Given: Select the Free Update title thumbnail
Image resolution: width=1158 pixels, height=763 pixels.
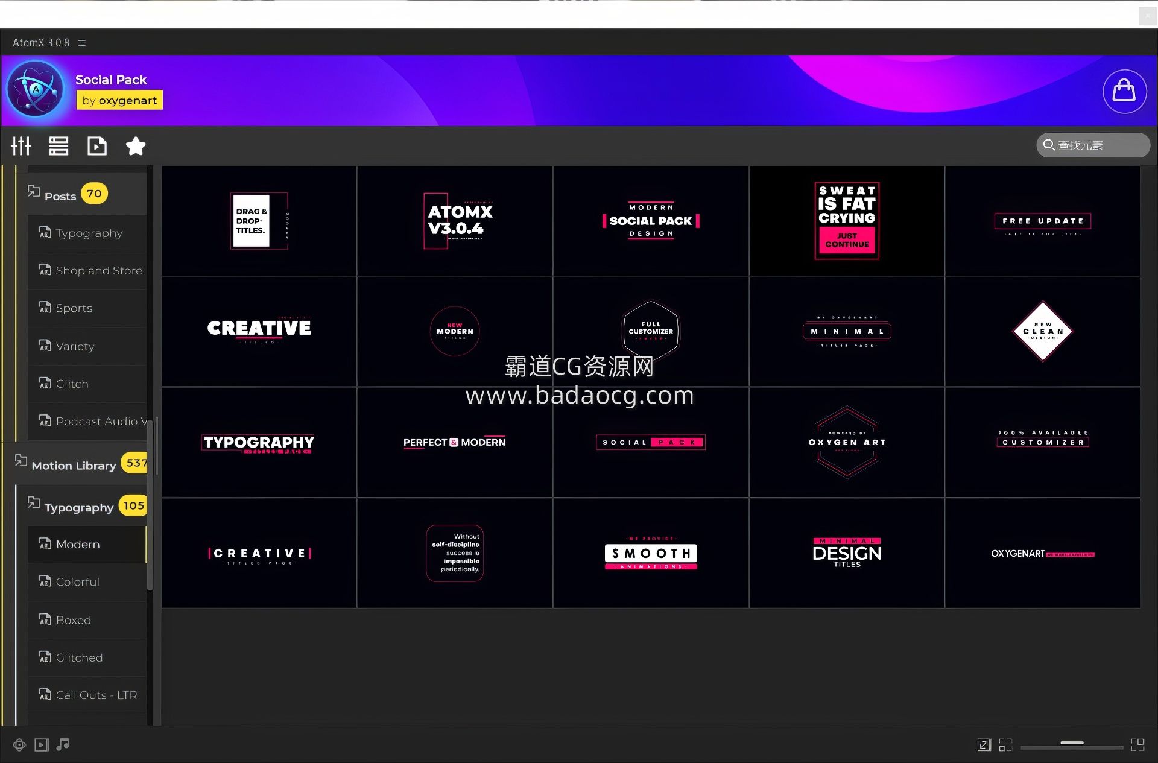Looking at the screenshot, I should 1043,221.
